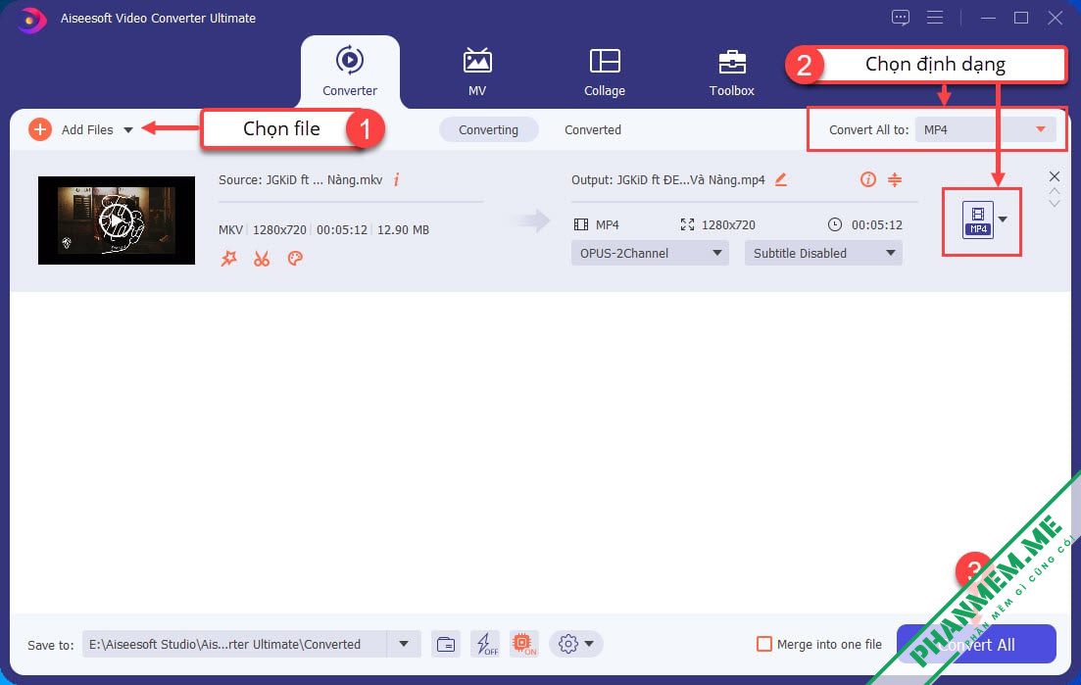Open the Compress video icon

click(x=894, y=180)
